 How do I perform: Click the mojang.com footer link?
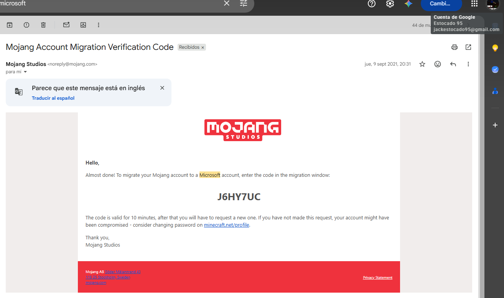click(96, 283)
